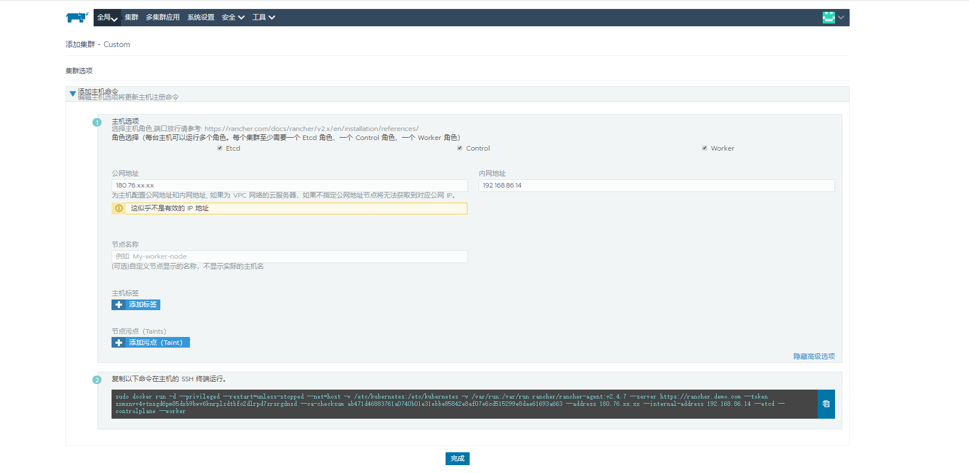The width and height of the screenshot is (969, 473).
Task: Click the IP warning info icon
Action: point(119,208)
